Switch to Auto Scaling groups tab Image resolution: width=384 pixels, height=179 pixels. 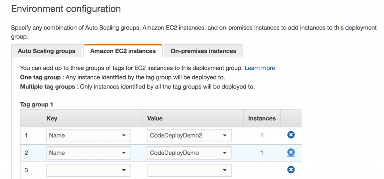click(47, 51)
